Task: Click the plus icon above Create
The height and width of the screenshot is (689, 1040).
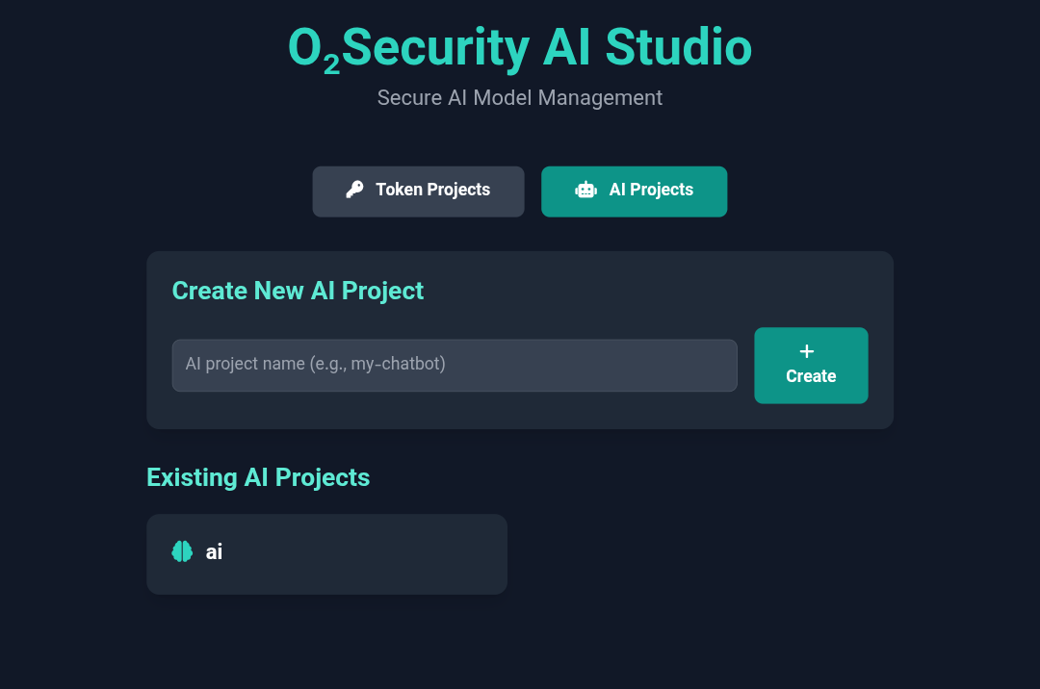Action: (807, 351)
